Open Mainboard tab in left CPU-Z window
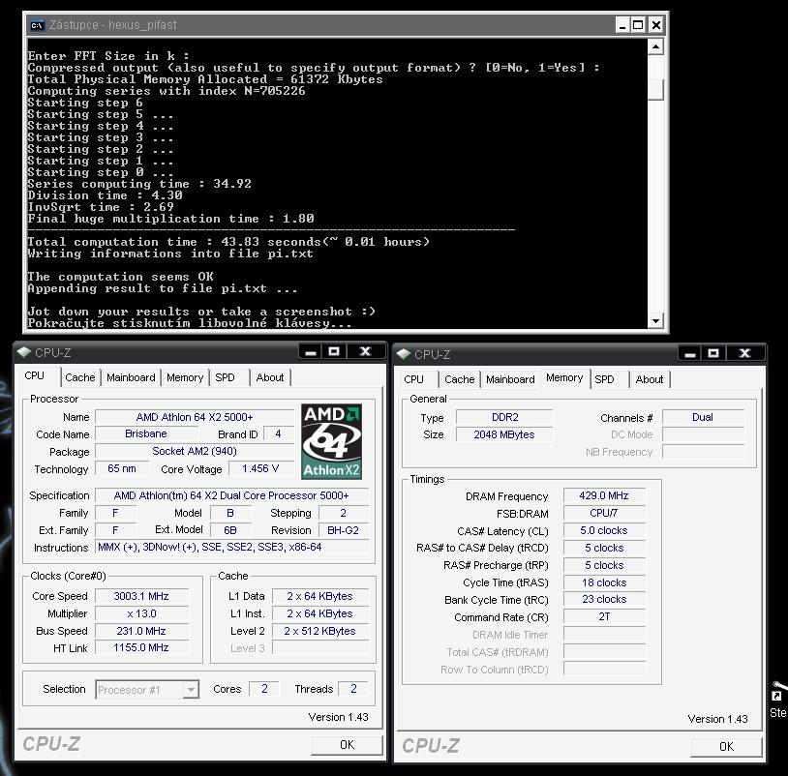The image size is (788, 776). click(x=131, y=377)
